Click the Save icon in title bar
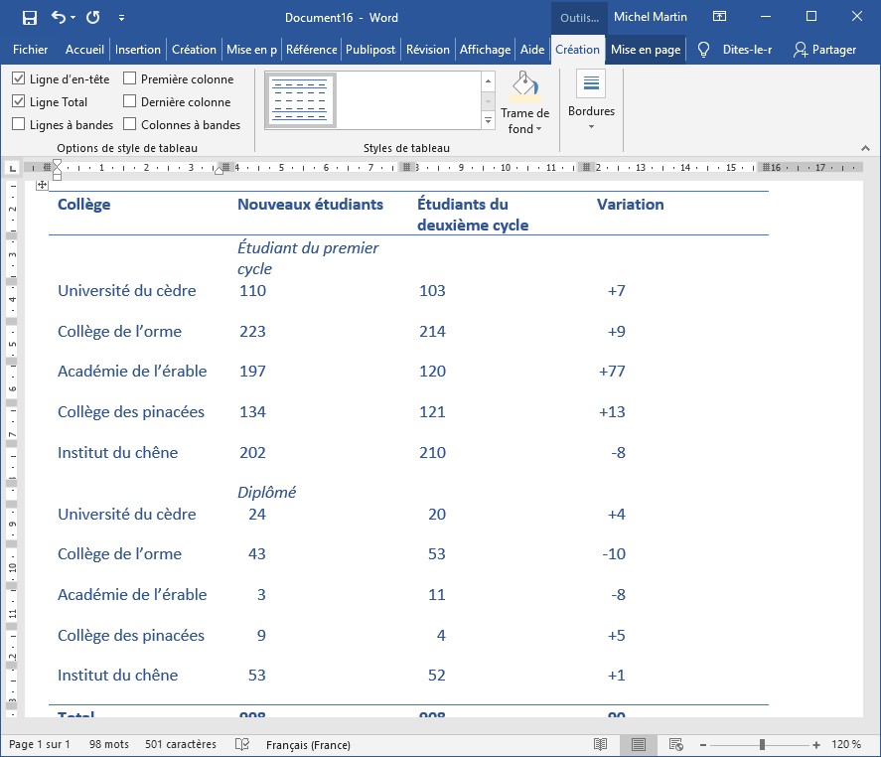 [x=29, y=17]
